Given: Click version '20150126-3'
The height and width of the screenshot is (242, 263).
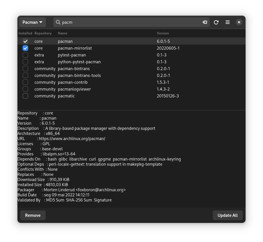Looking at the screenshot, I should 168,96.
